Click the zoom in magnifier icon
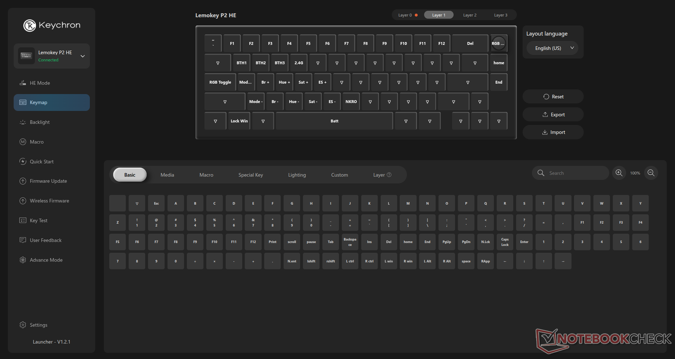Image resolution: width=675 pixels, height=359 pixels. point(619,173)
